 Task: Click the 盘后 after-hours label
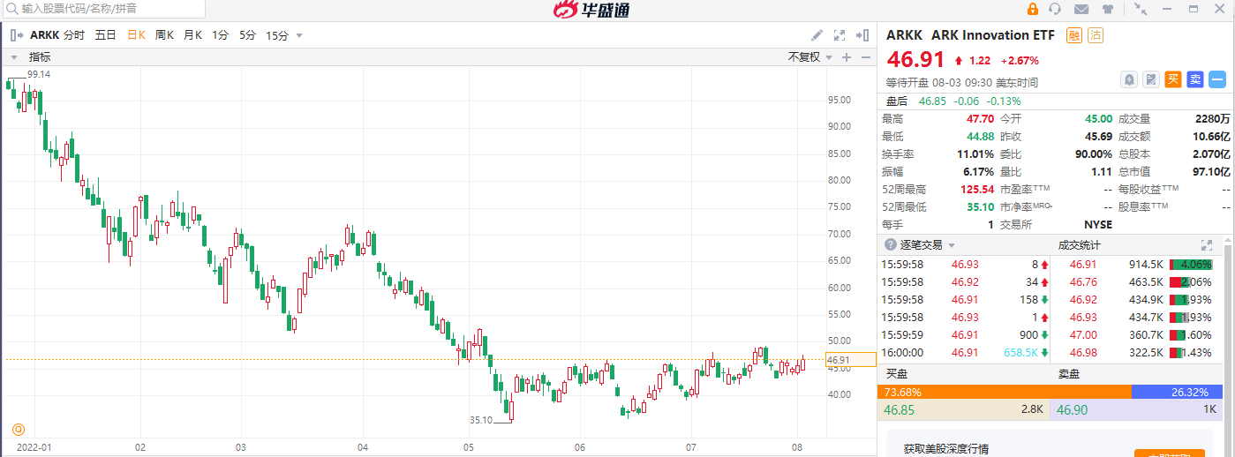pyautogui.click(x=897, y=101)
